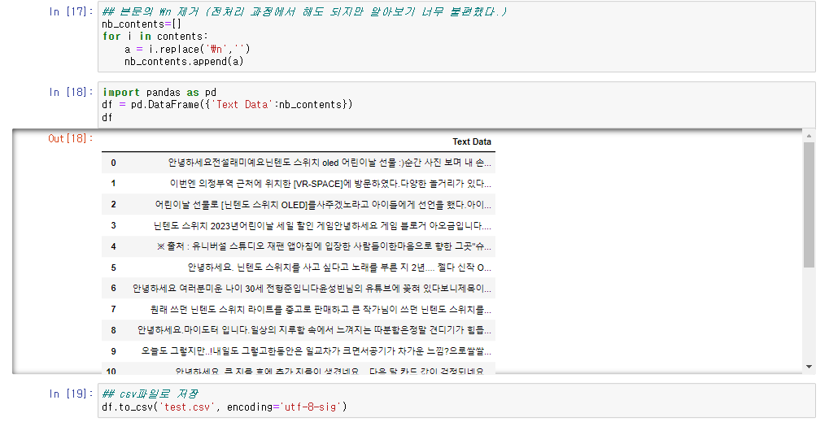The width and height of the screenshot is (829, 422).
Task: Click the 'nb_contents=[]' code line
Action: [x=142, y=24]
